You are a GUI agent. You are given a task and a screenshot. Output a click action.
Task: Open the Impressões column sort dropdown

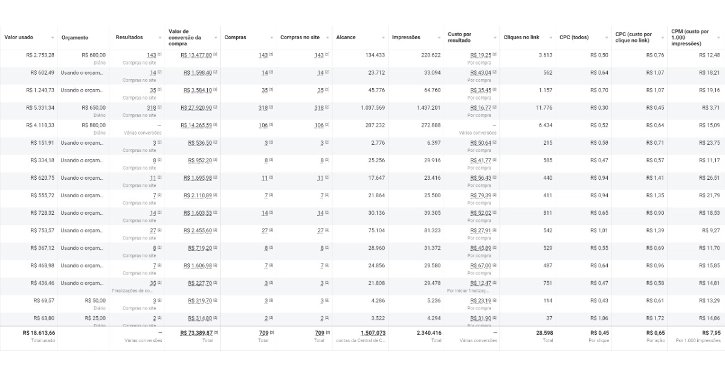click(x=437, y=36)
